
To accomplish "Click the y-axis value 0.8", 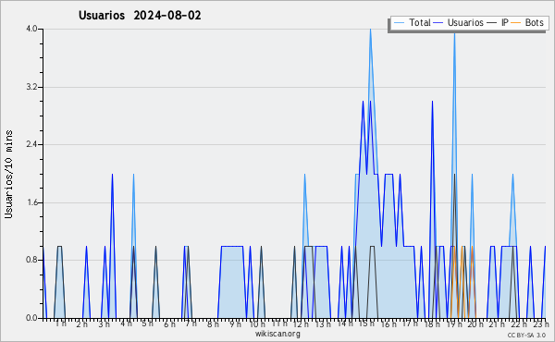I will point(31,260).
